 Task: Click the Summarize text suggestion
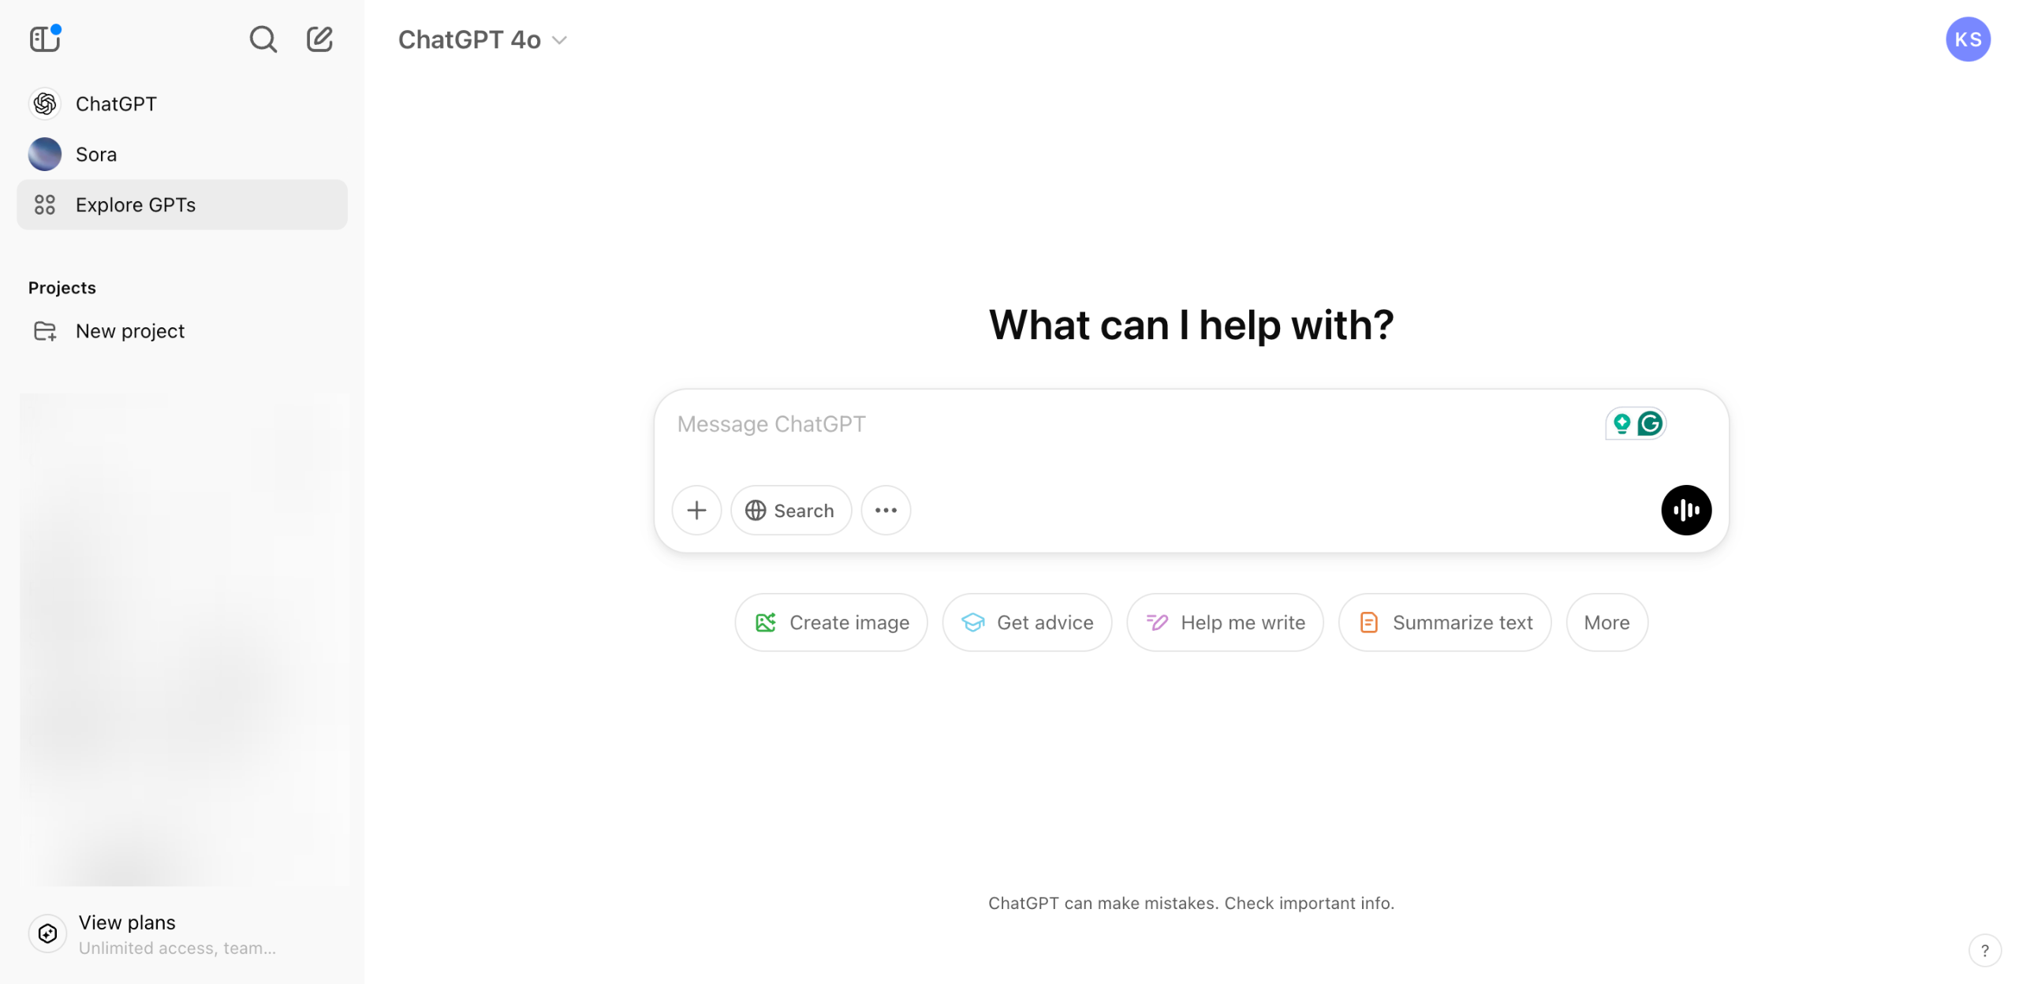[x=1445, y=622]
